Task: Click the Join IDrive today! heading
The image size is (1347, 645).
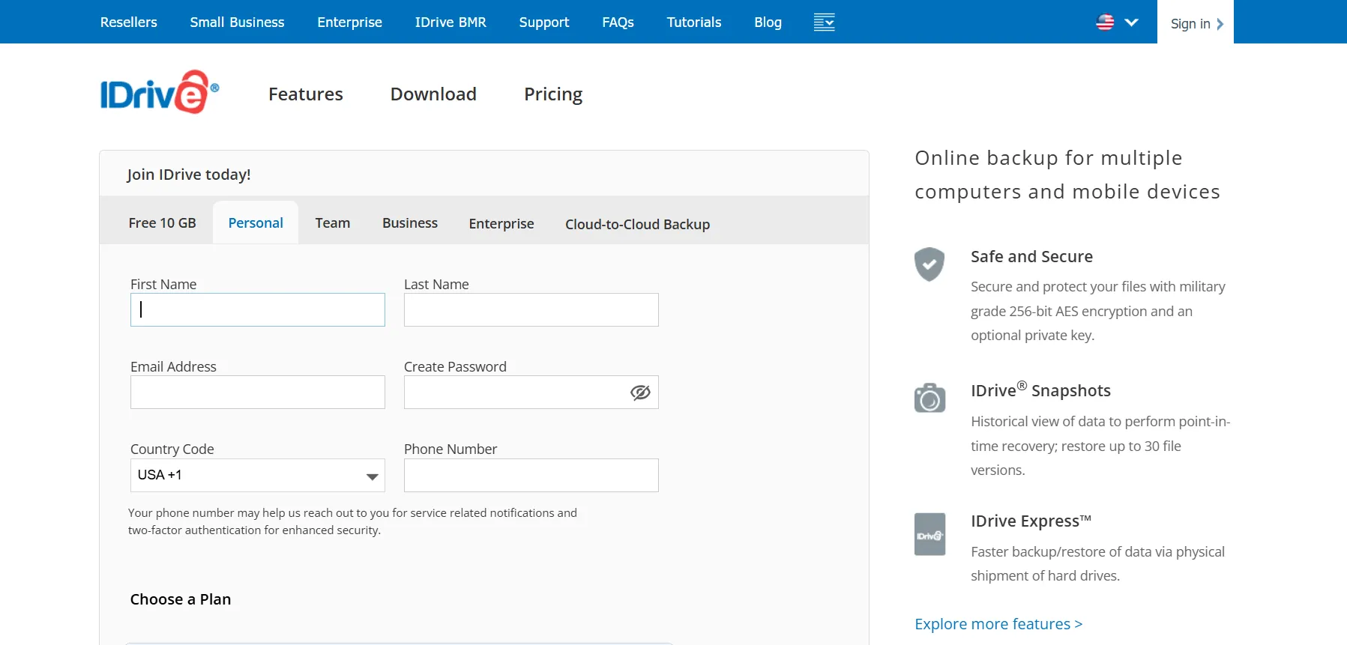Action: pos(189,175)
